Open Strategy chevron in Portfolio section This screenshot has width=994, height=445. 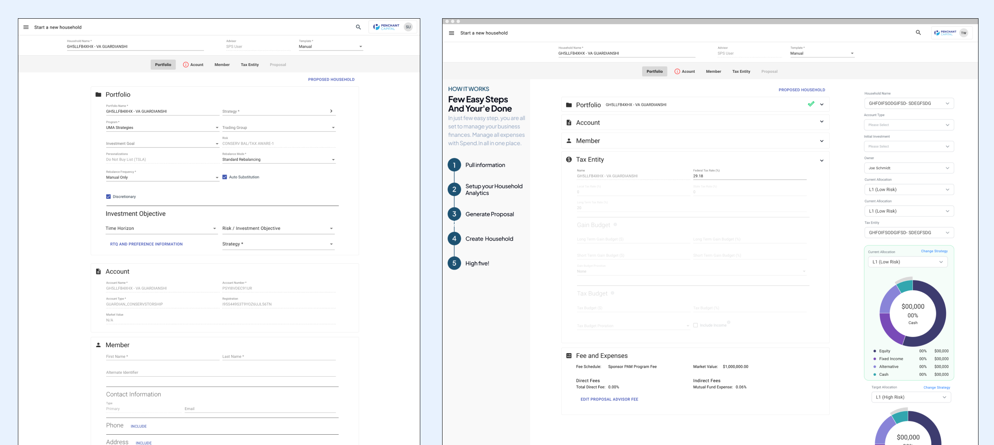click(x=331, y=111)
